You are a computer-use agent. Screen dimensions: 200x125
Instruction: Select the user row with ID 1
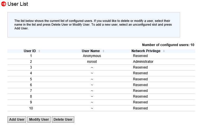click(101, 56)
